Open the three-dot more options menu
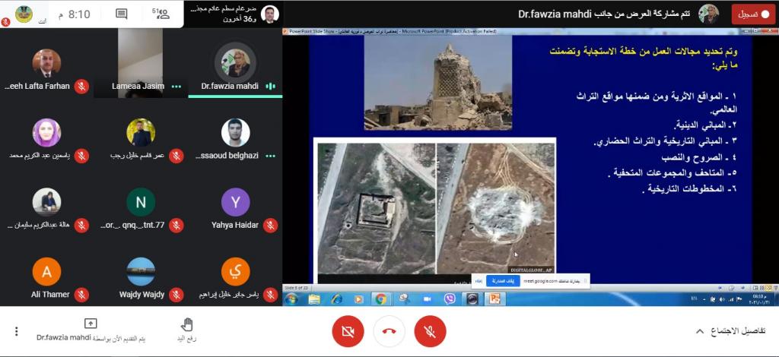This screenshot has width=779, height=357. [x=16, y=332]
